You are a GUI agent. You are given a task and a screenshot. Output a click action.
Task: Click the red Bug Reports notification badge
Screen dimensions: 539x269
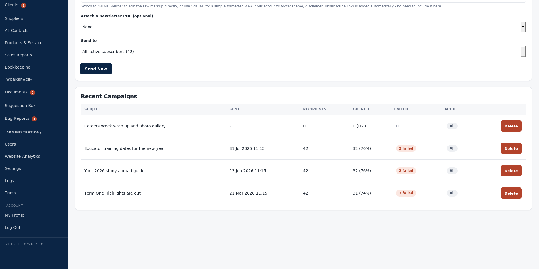coord(34,119)
